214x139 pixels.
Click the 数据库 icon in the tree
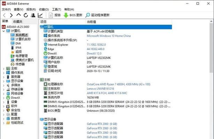pos(8,118)
